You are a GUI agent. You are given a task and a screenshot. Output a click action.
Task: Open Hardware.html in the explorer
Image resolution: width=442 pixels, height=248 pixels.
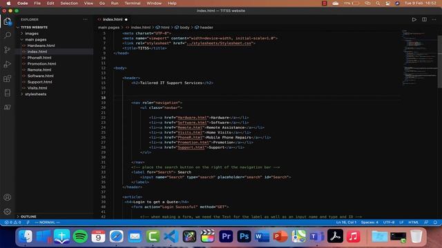[x=41, y=45]
